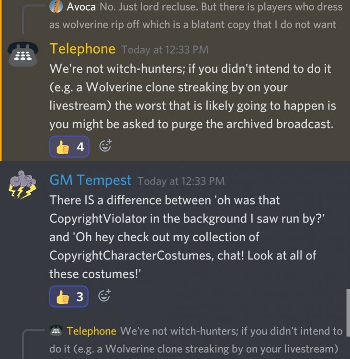350x359 pixels.
Task: Add reaction to Telephone's message
Action: click(x=105, y=146)
